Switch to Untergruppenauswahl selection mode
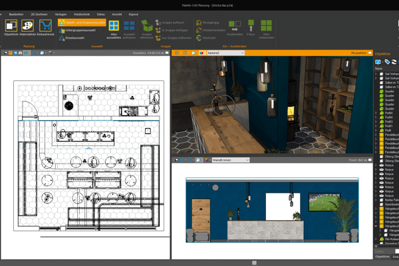Screen dimensions: 399x266 click(x=79, y=30)
